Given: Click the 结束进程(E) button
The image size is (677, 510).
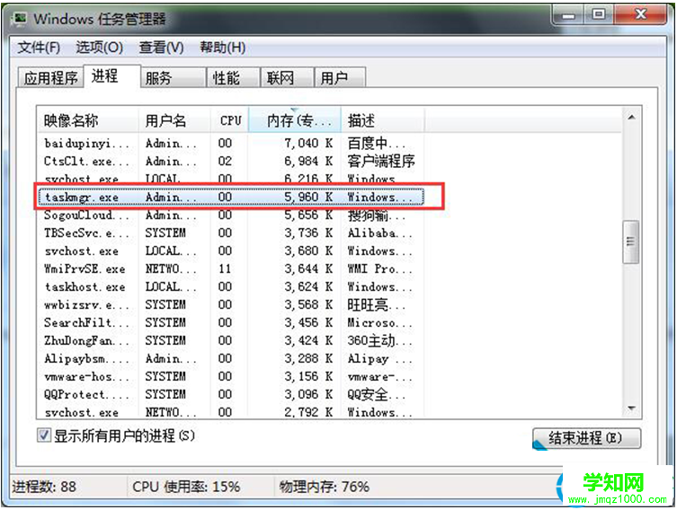Looking at the screenshot, I should pyautogui.click(x=586, y=438).
